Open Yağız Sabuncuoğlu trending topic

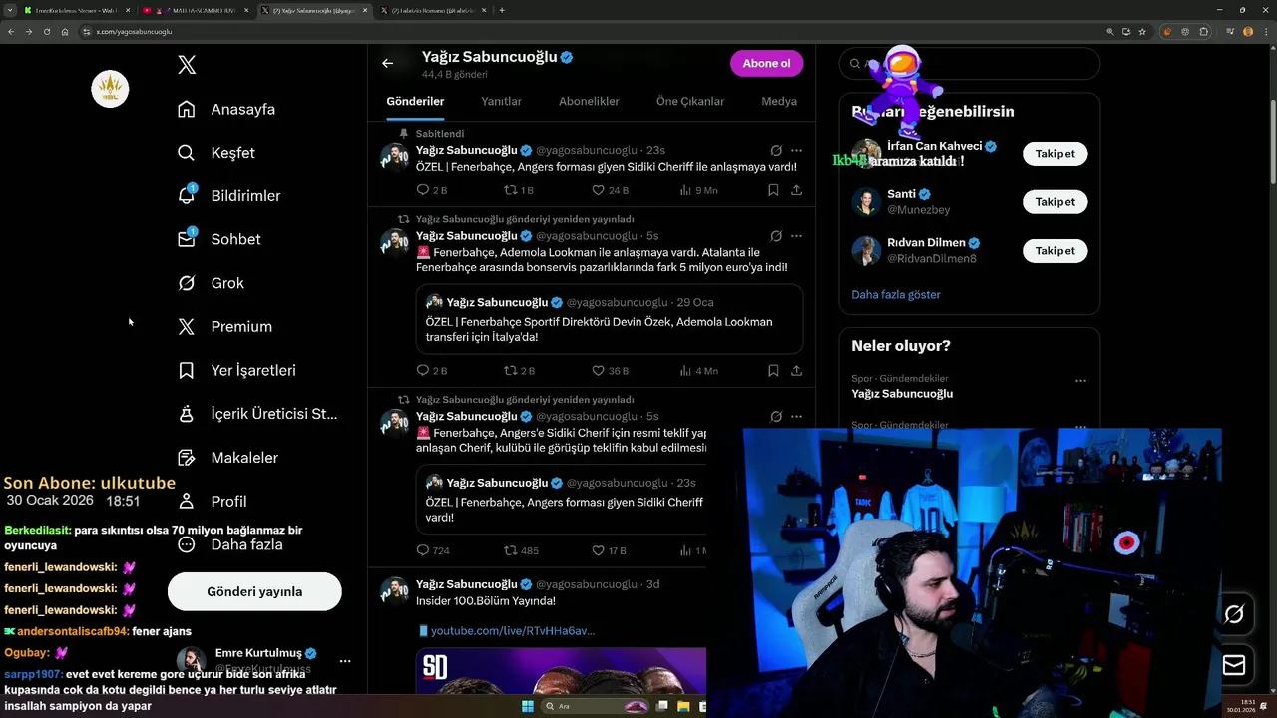901,394
